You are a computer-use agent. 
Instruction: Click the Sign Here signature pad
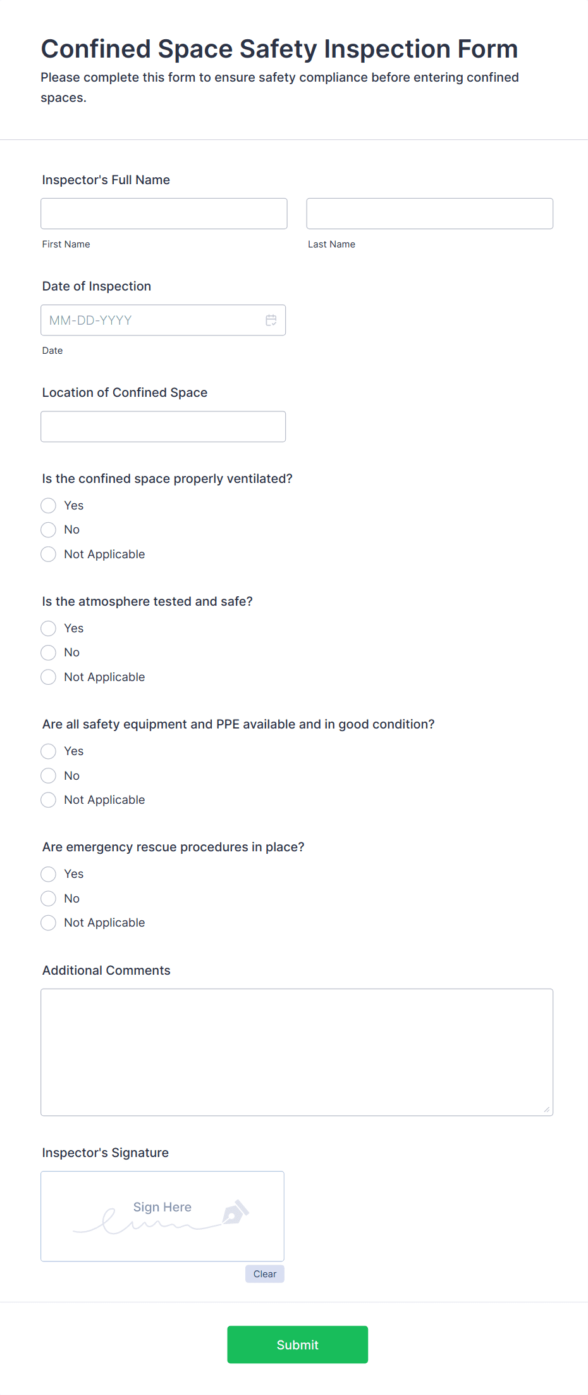(x=162, y=1215)
